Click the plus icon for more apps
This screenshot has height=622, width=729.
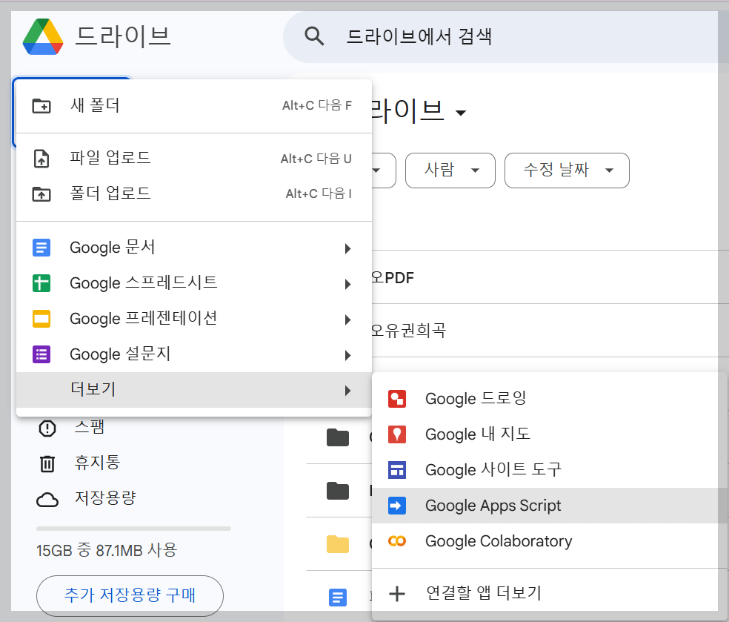pyautogui.click(x=397, y=594)
